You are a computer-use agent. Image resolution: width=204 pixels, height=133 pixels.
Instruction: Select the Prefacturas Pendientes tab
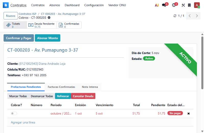(x=26, y=87)
